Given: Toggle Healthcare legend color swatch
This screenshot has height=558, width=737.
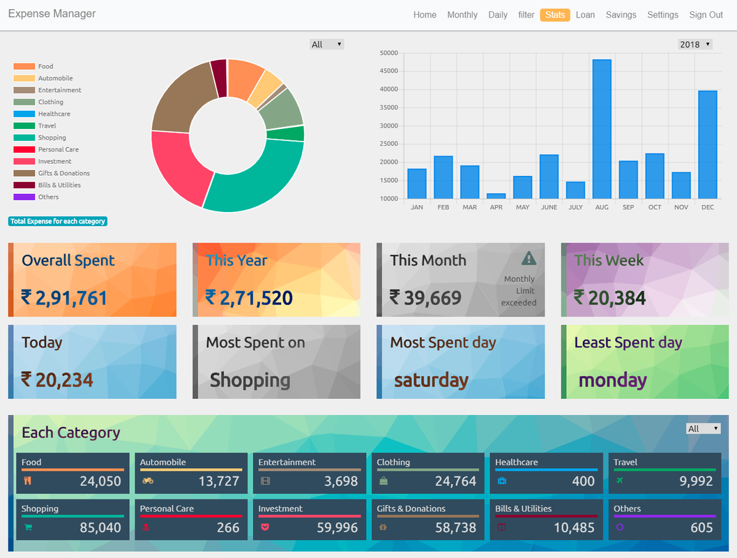Looking at the screenshot, I should [24, 114].
